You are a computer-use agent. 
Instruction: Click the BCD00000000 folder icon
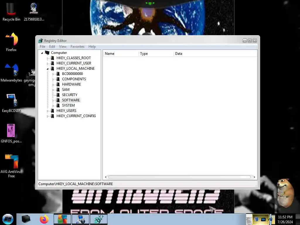tap(58, 74)
